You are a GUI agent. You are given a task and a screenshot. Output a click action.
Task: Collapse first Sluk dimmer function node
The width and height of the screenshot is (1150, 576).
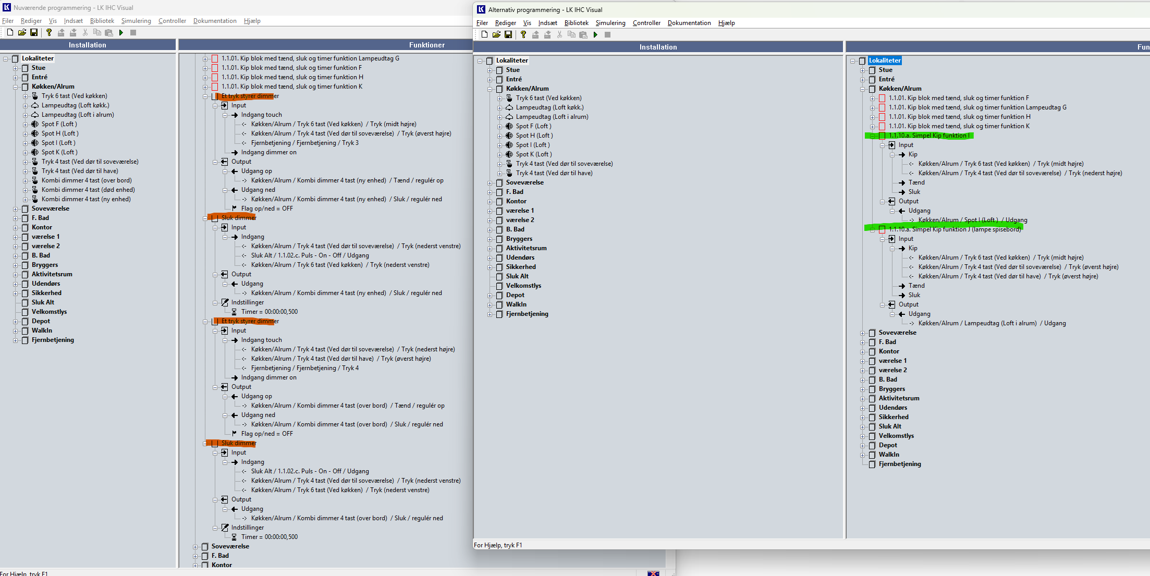click(205, 218)
